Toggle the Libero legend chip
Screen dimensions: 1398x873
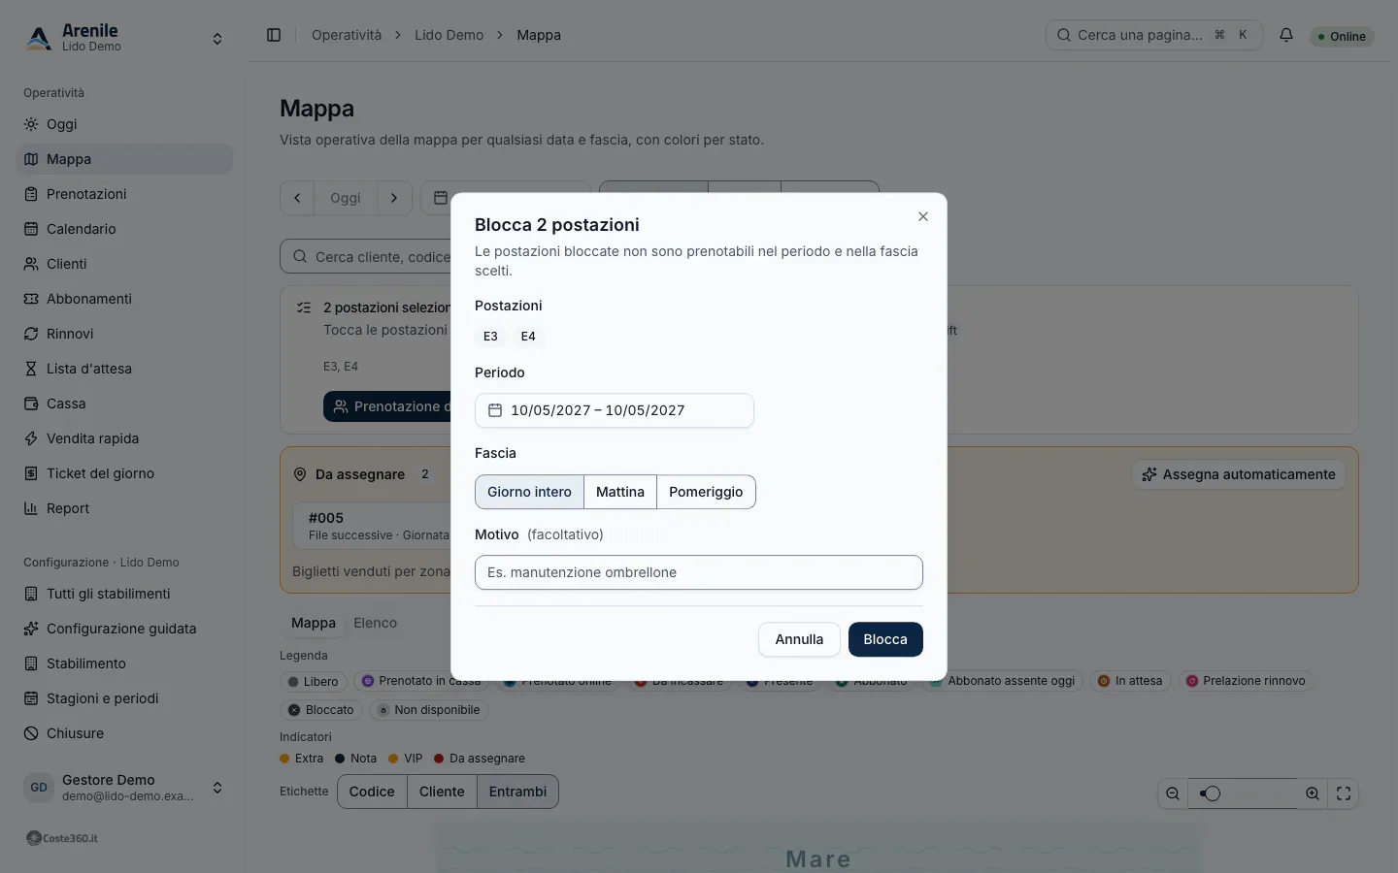click(x=313, y=682)
